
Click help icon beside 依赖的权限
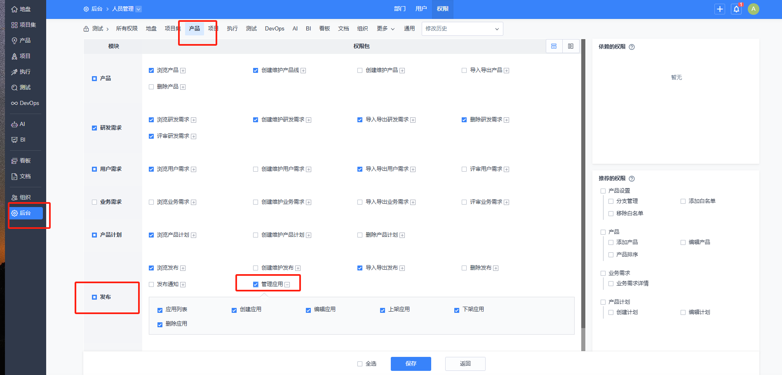coord(632,47)
